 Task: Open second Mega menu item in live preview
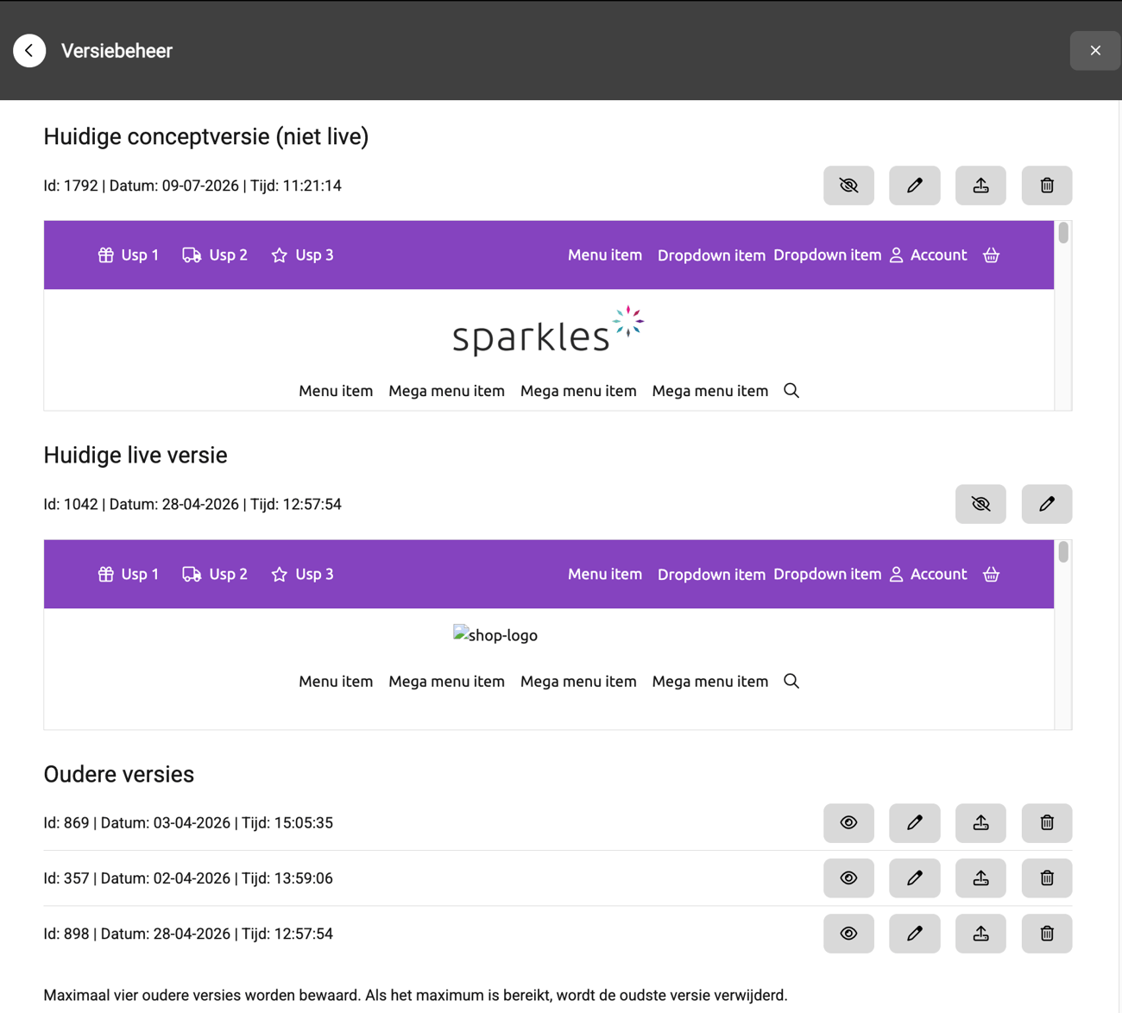578,682
